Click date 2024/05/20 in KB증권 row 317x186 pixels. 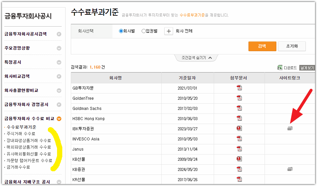[x=188, y=169]
